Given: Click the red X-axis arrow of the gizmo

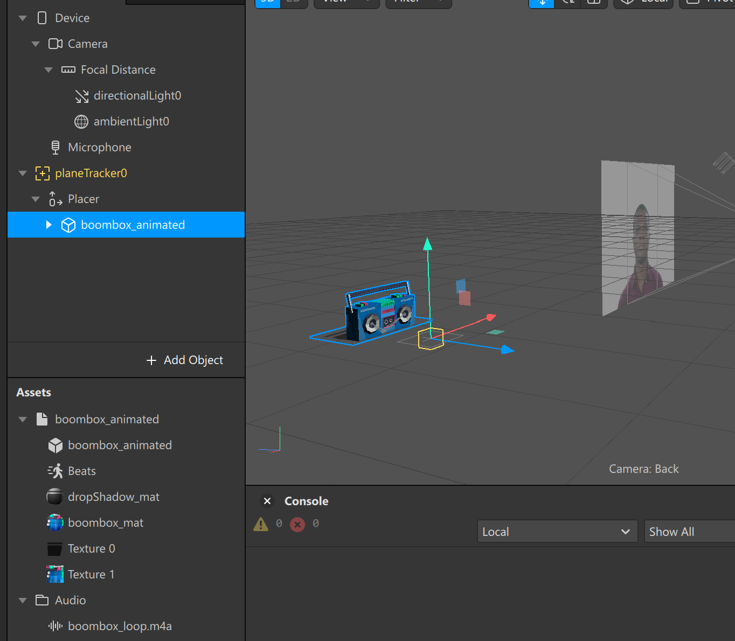Looking at the screenshot, I should tap(490, 317).
